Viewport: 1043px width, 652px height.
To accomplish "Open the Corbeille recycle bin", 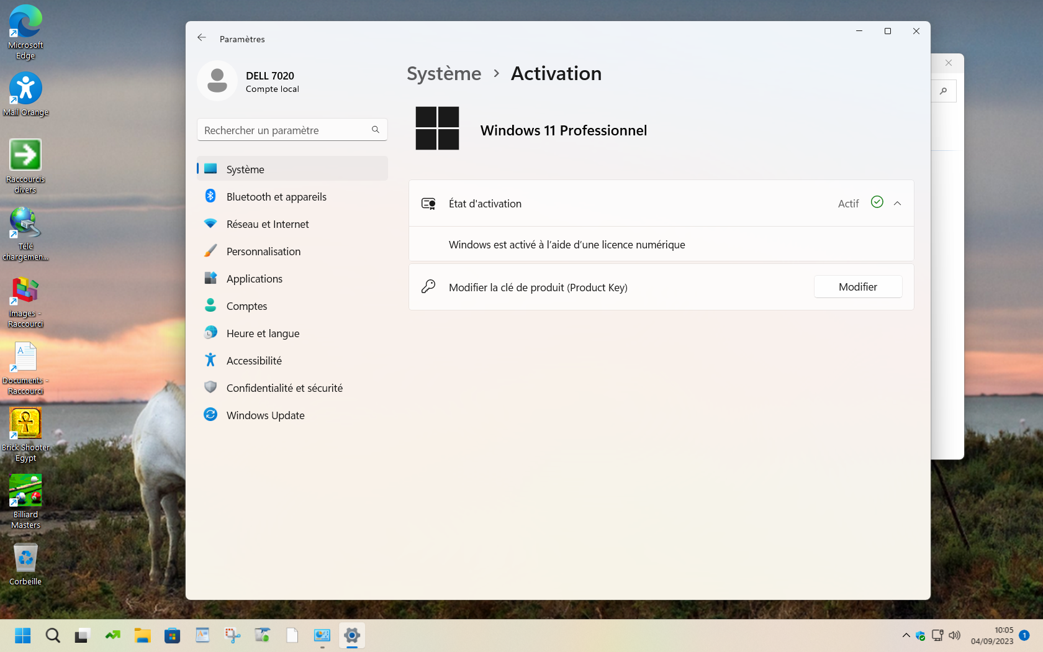I will point(25,564).
